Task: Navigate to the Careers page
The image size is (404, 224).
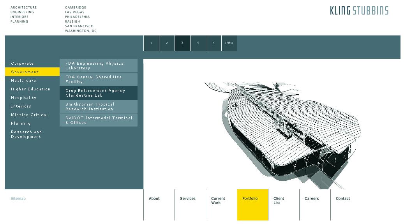Action: click(x=312, y=199)
